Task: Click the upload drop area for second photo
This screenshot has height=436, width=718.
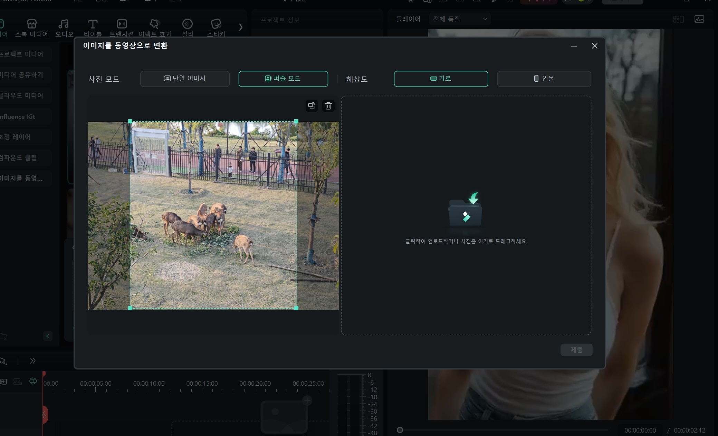Action: tap(466, 215)
